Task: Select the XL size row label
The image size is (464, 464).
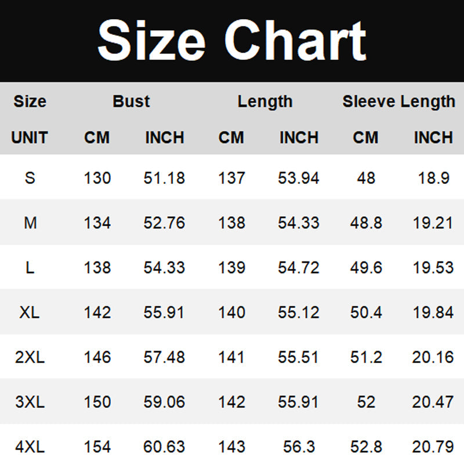Action: 30,313
